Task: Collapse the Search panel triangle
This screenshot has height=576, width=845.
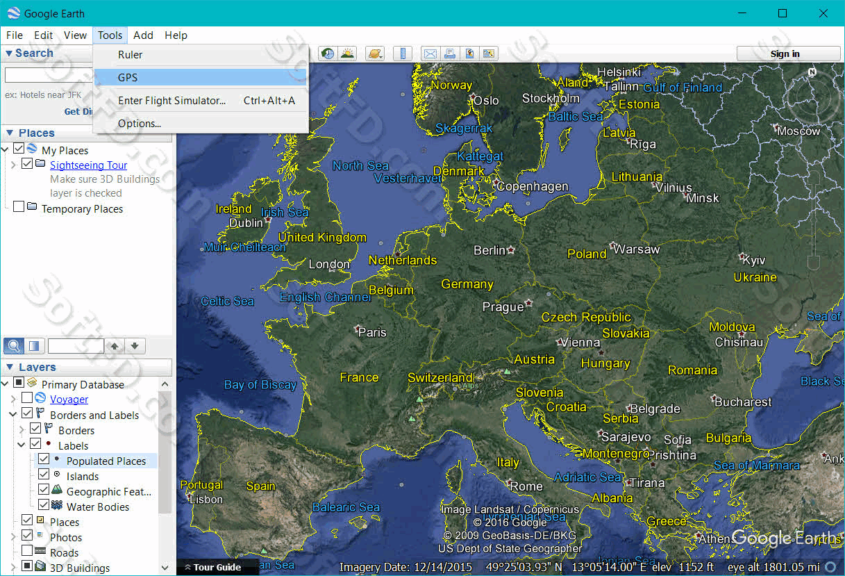Action: point(9,53)
